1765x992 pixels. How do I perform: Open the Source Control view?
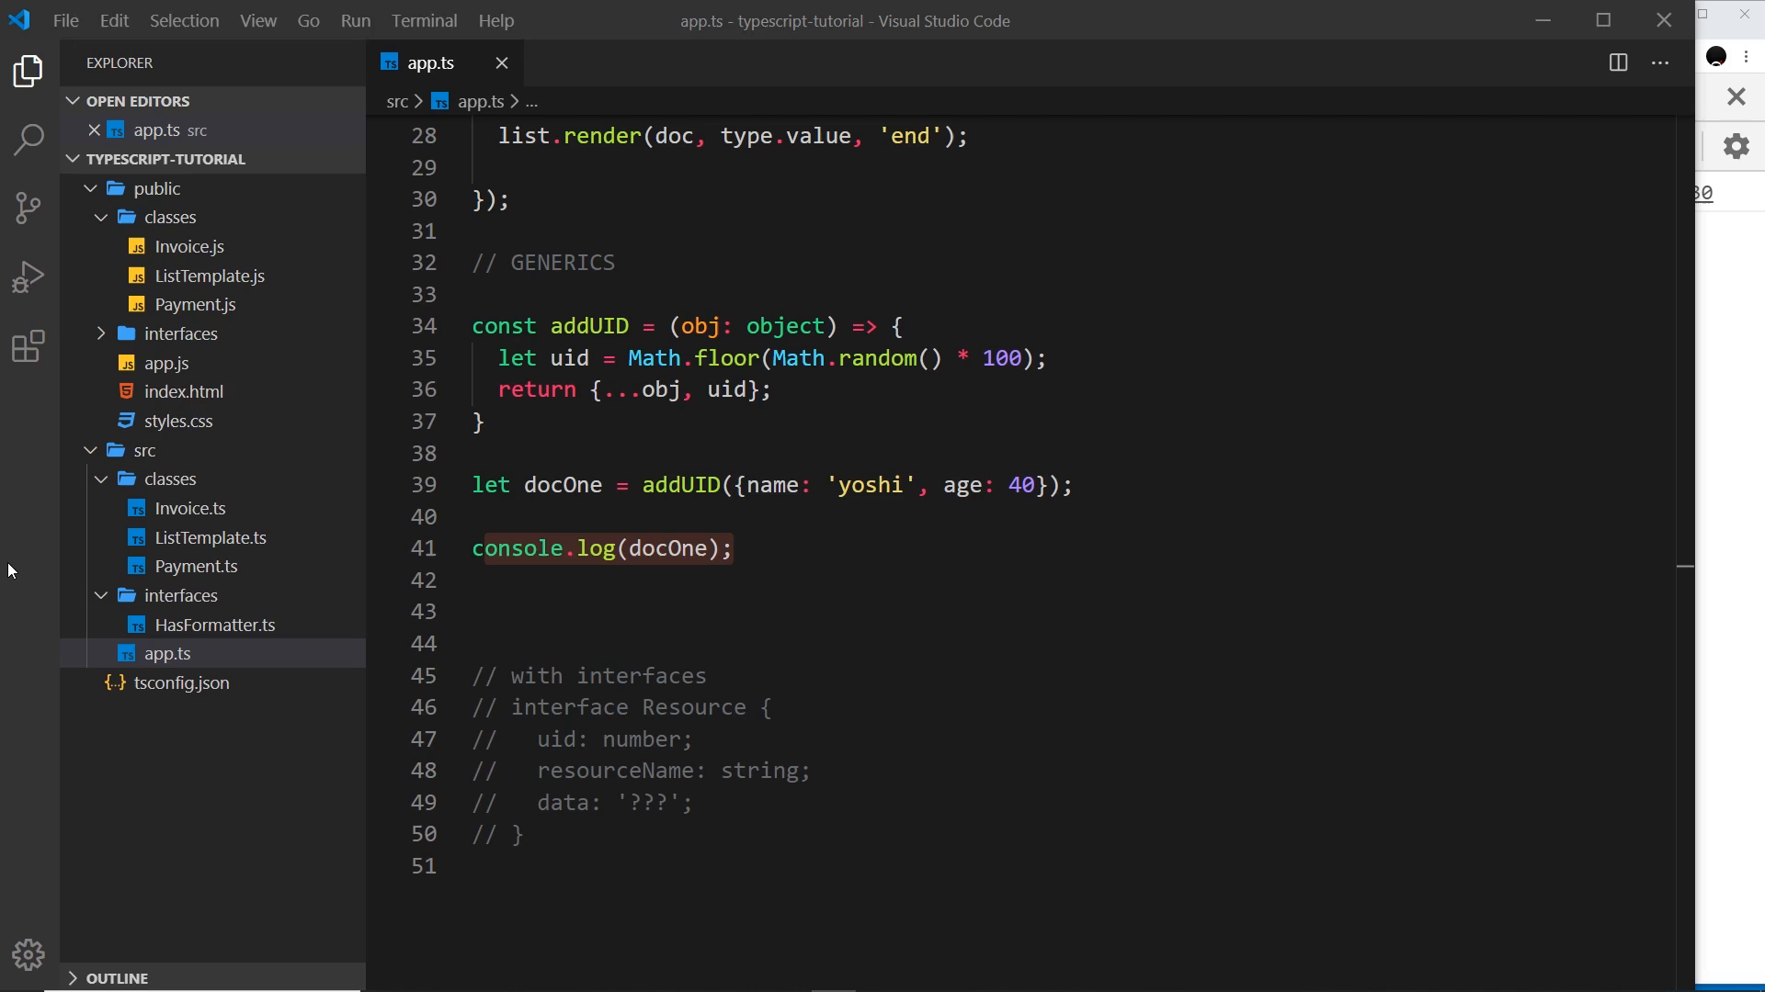[x=28, y=209]
